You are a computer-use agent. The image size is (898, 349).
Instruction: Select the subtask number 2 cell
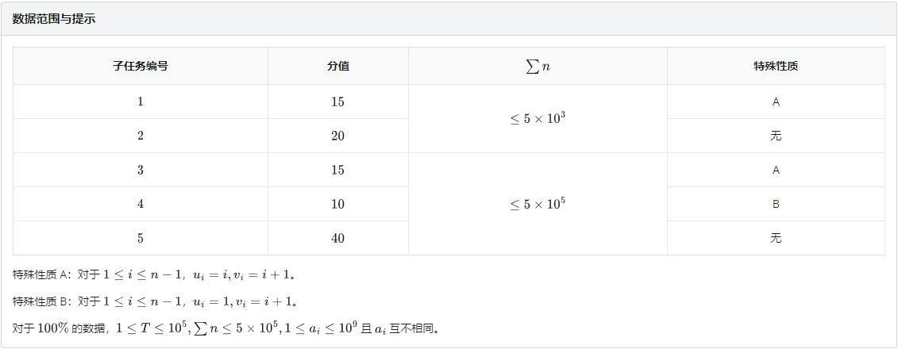141,136
